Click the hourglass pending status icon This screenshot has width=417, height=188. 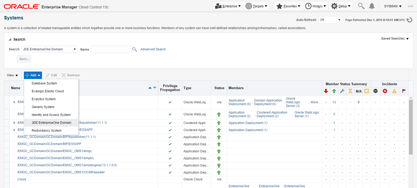pyautogui.click(x=350, y=91)
